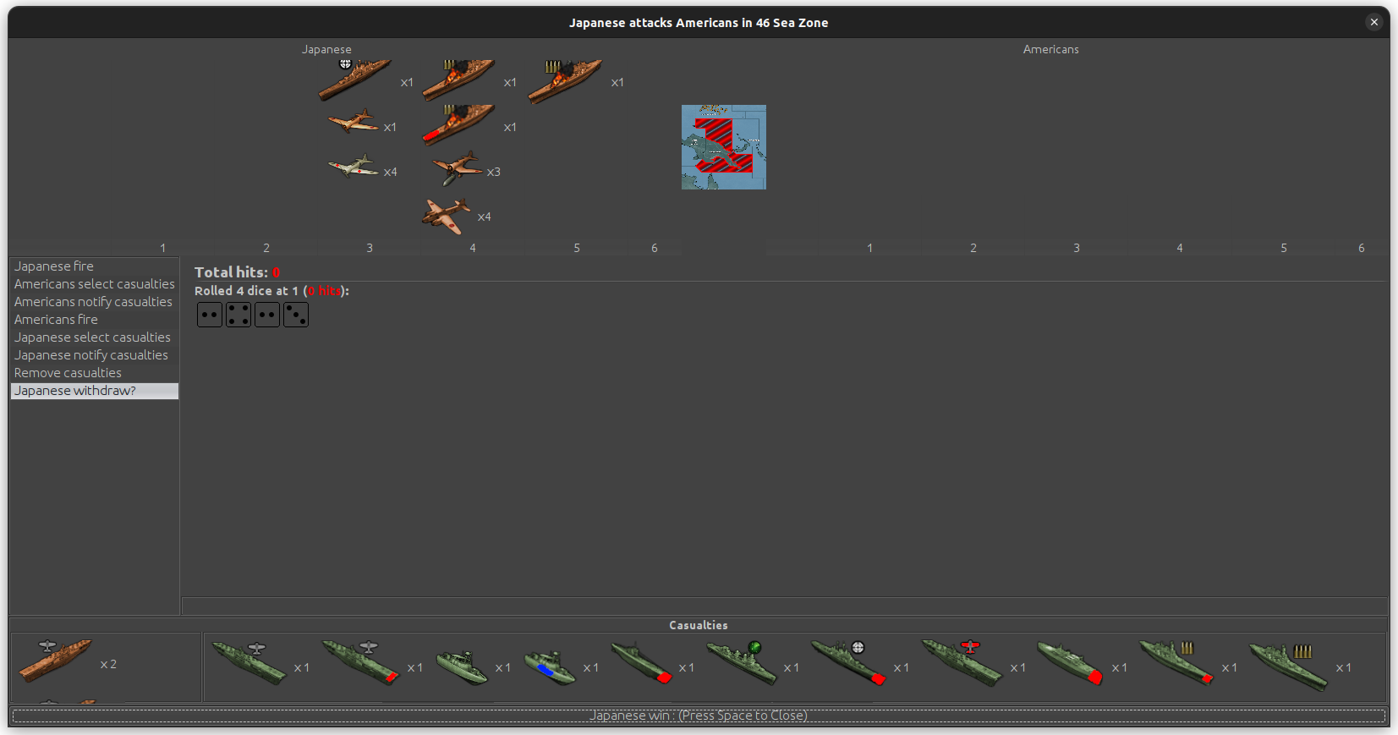The width and height of the screenshot is (1398, 735).
Task: Click the 'Total hits: 0' text
Action: point(237,272)
